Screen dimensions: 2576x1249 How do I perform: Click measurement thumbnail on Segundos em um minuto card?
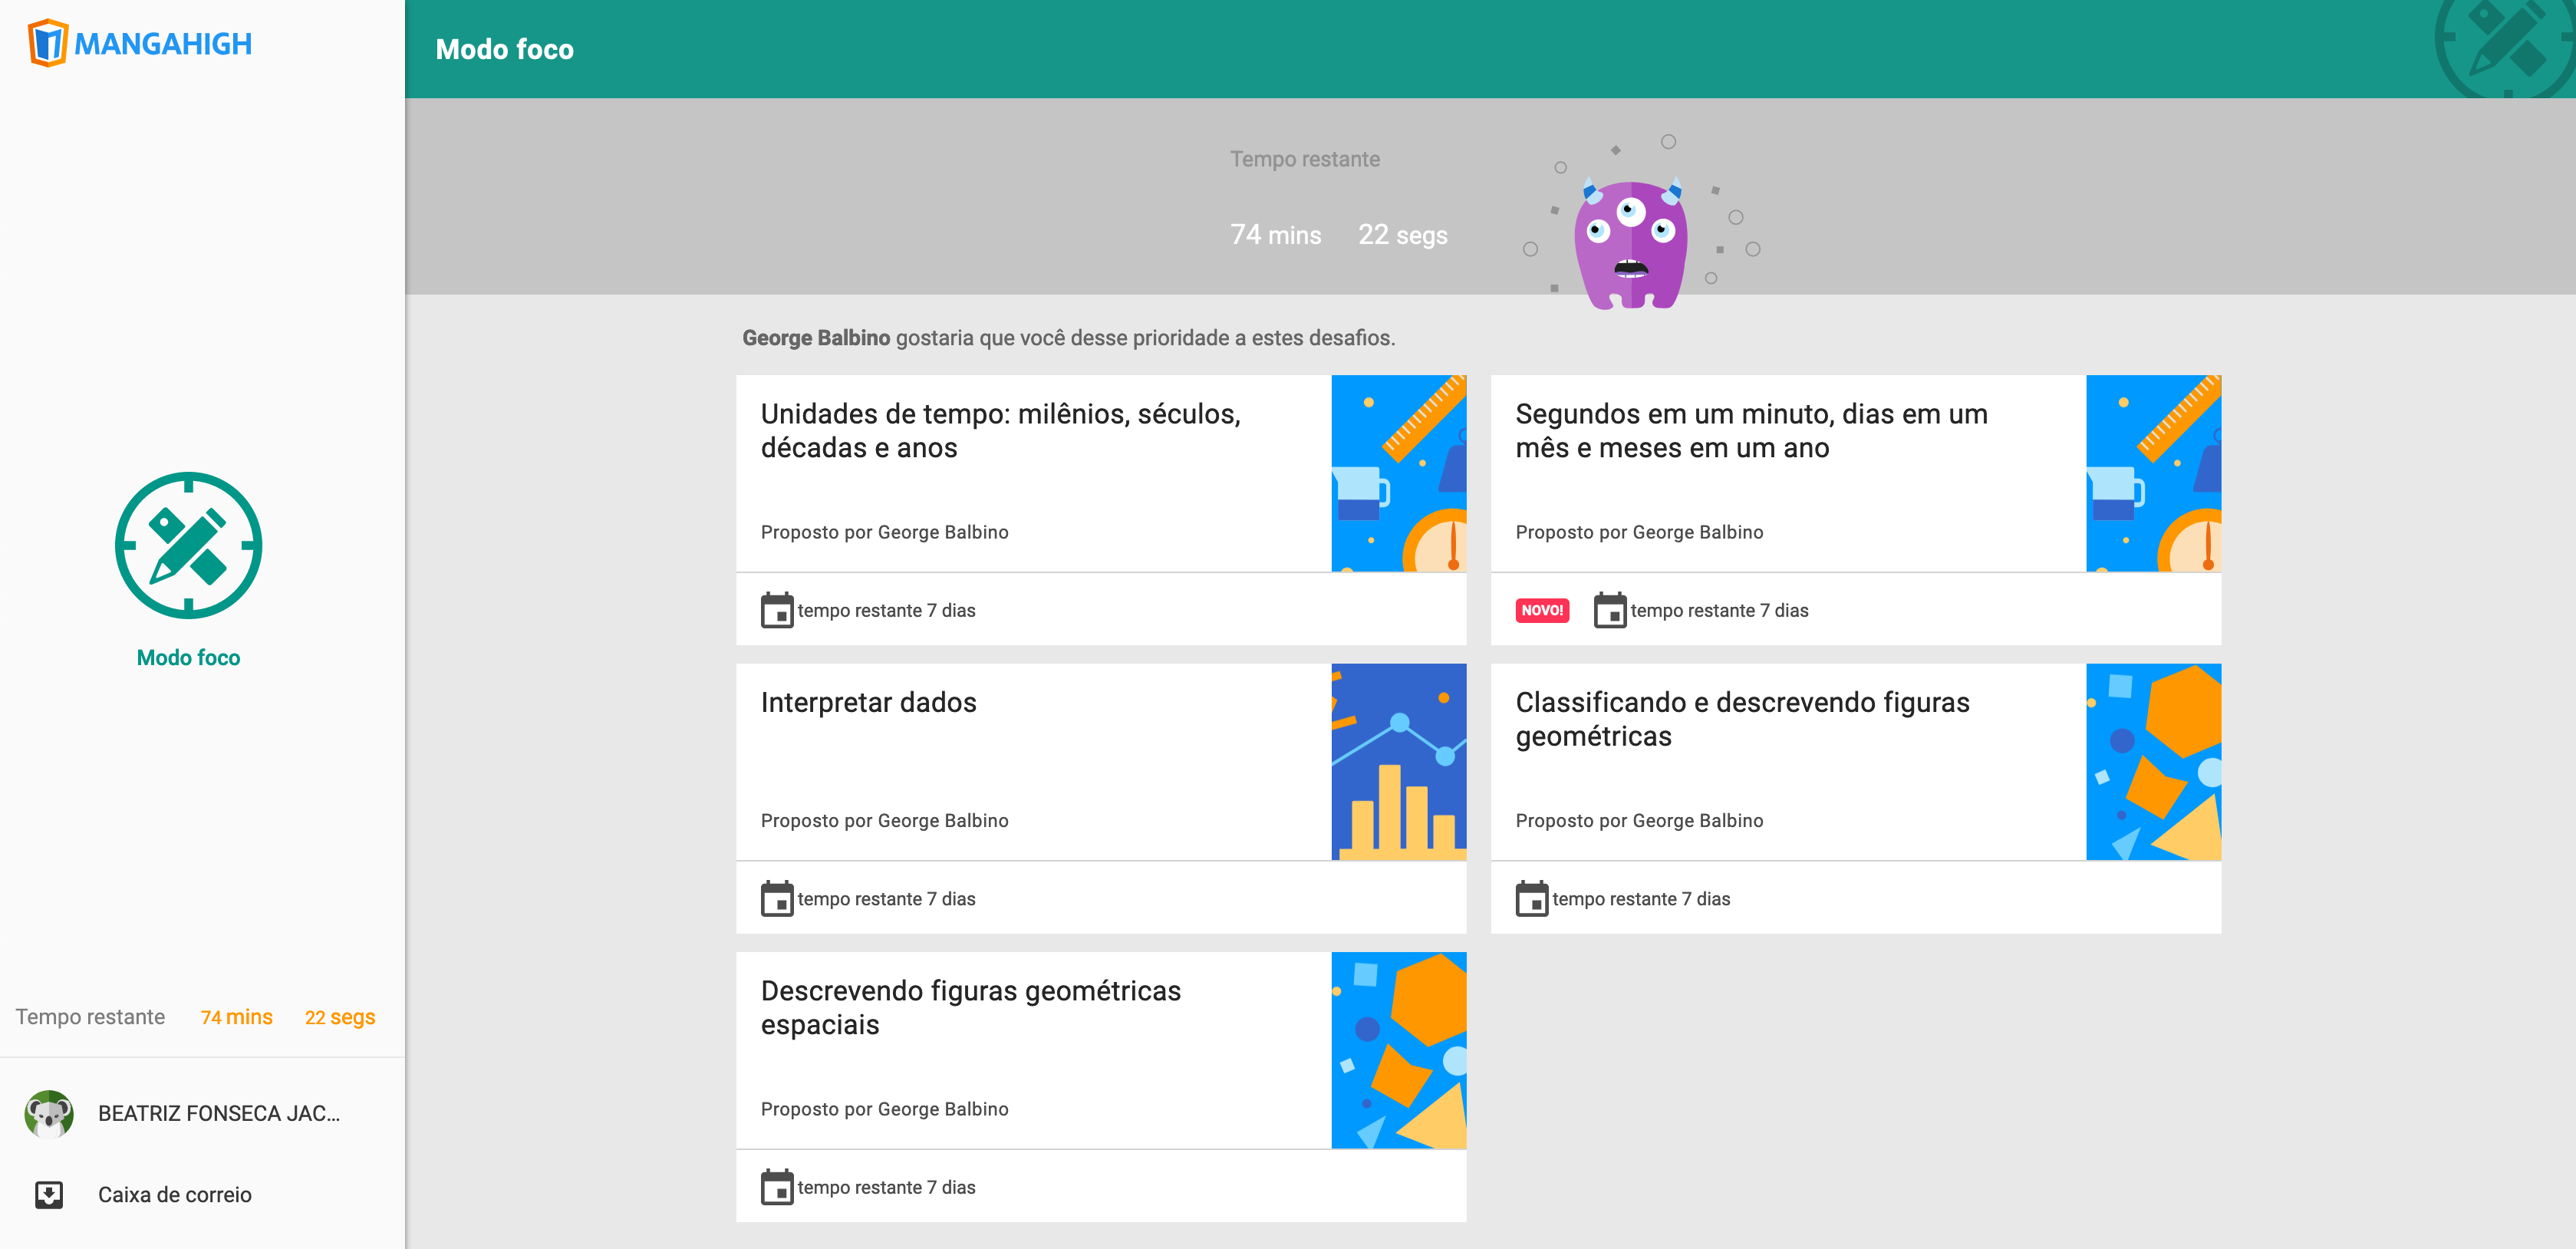point(2153,474)
